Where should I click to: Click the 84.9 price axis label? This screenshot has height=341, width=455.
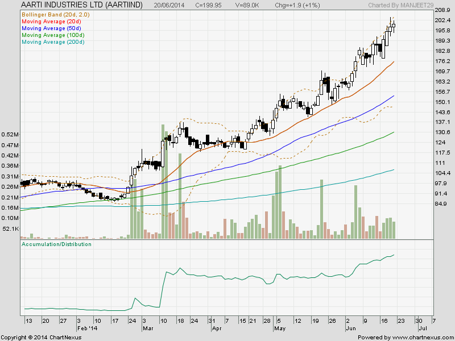pos(441,204)
